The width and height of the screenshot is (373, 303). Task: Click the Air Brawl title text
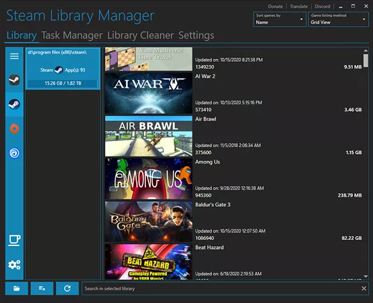click(x=205, y=119)
